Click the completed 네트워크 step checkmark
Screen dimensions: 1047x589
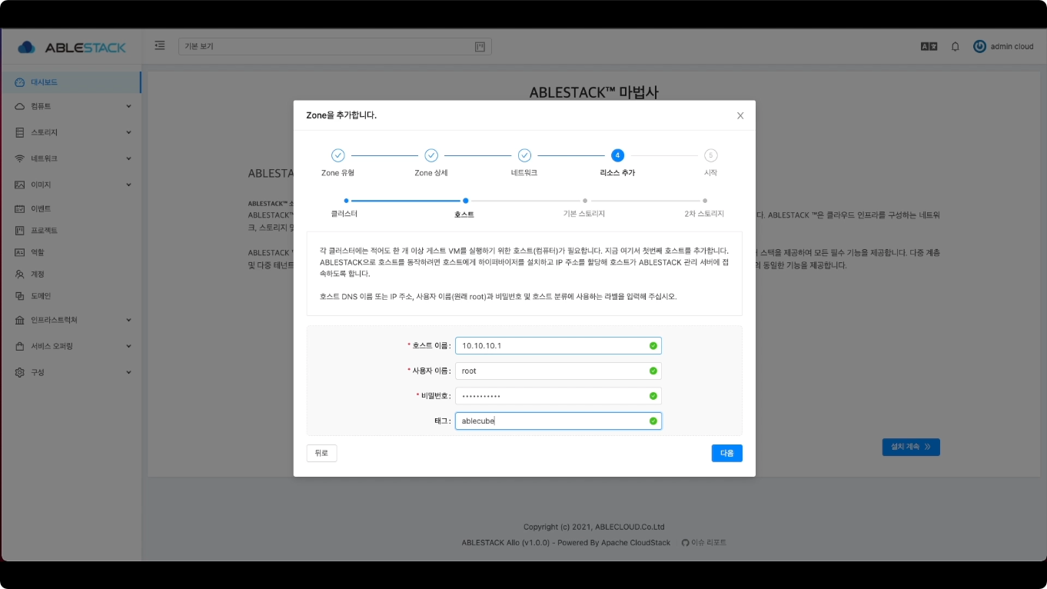(x=524, y=155)
